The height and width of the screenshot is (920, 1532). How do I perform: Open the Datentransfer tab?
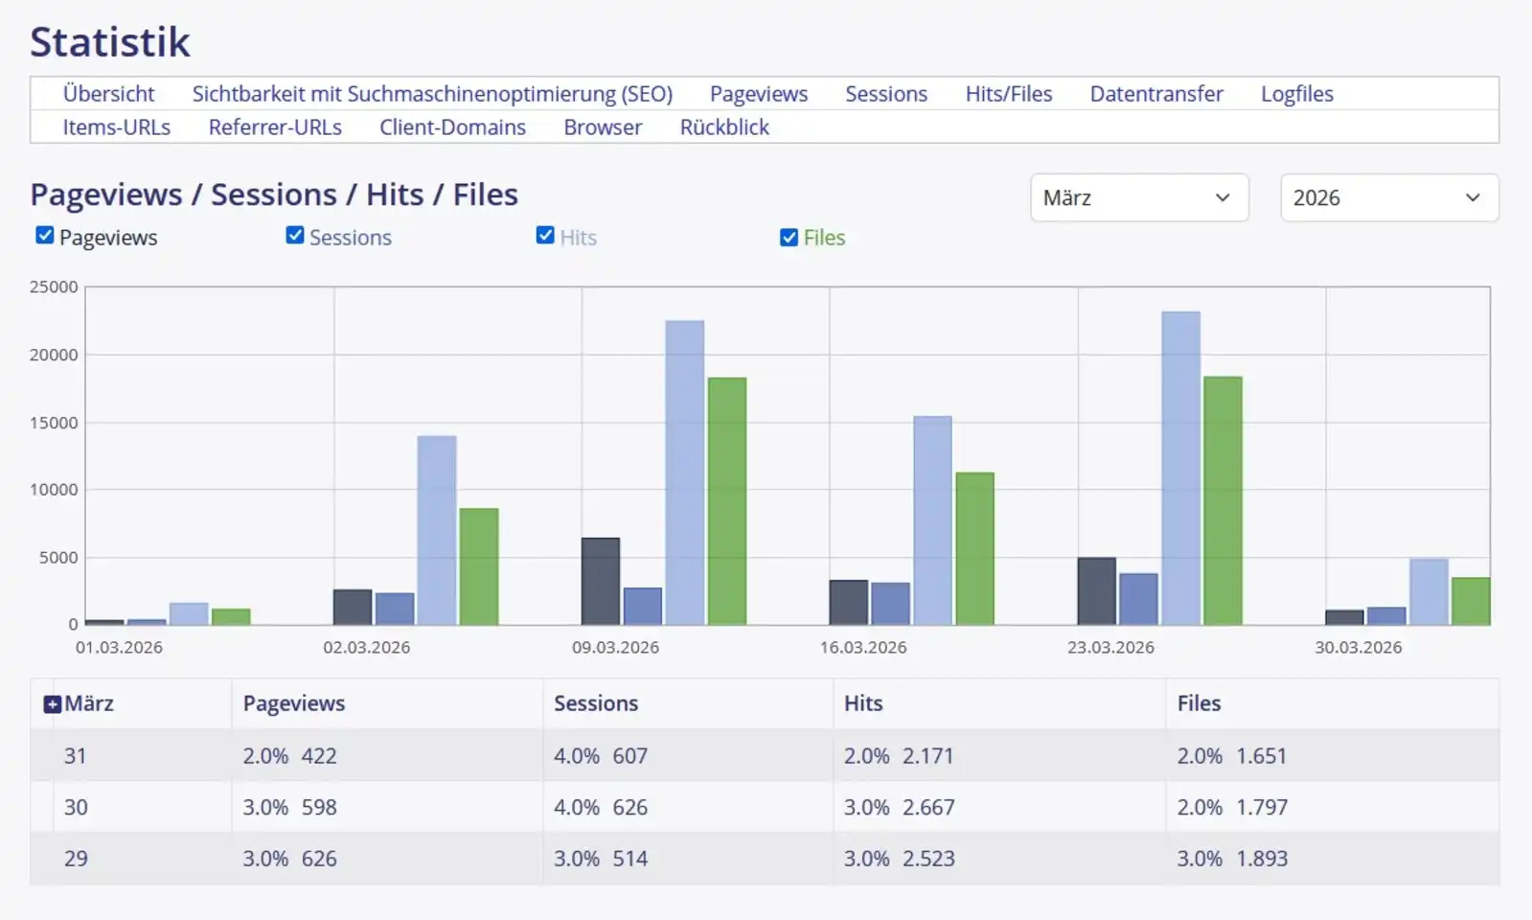pos(1155,94)
